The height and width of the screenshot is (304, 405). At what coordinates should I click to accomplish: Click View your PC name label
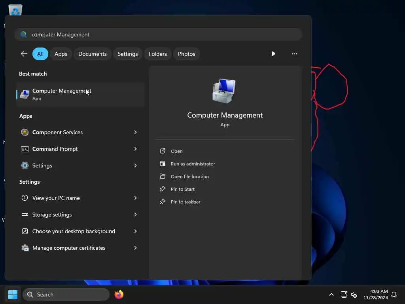coord(56,198)
